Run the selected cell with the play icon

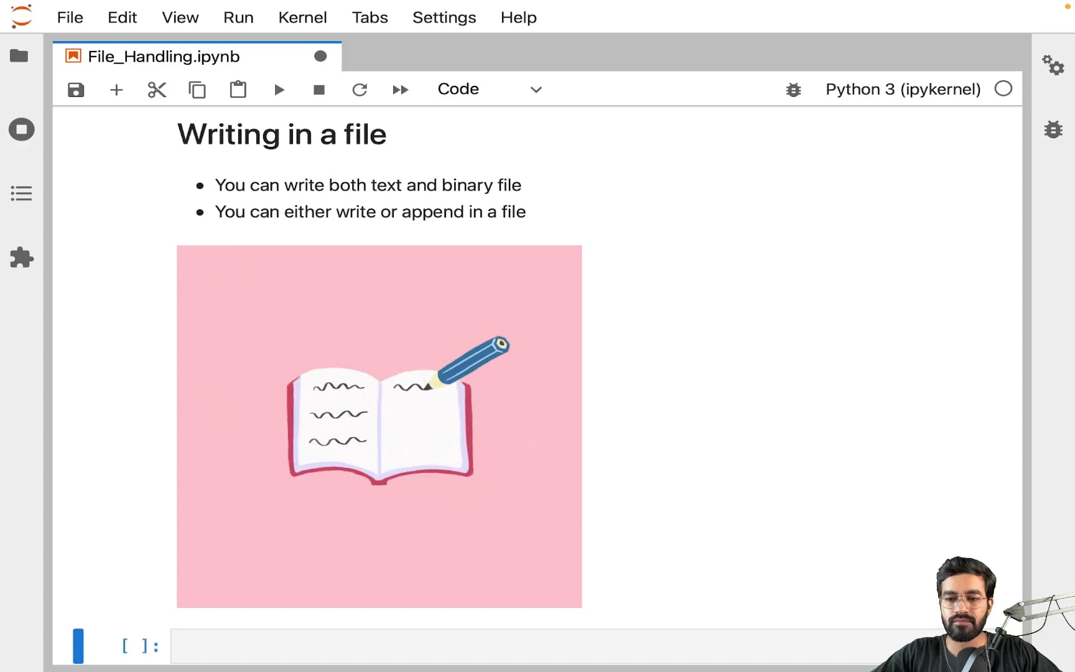point(279,90)
